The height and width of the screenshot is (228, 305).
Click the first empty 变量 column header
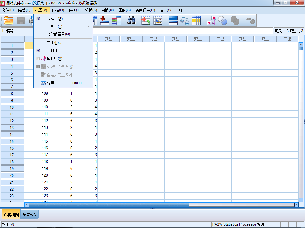click(108, 39)
